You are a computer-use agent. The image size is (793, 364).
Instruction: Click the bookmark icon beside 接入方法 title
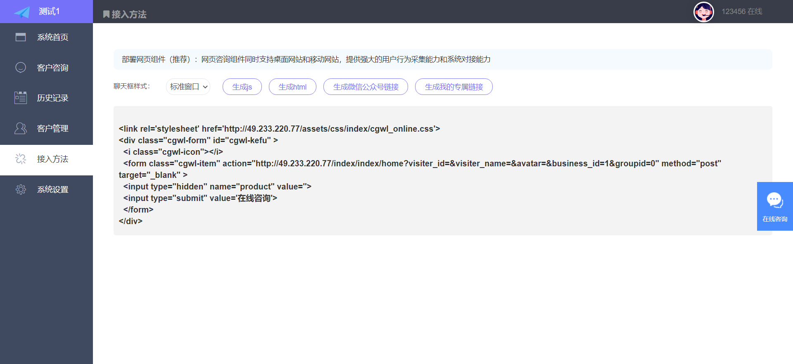coord(106,14)
